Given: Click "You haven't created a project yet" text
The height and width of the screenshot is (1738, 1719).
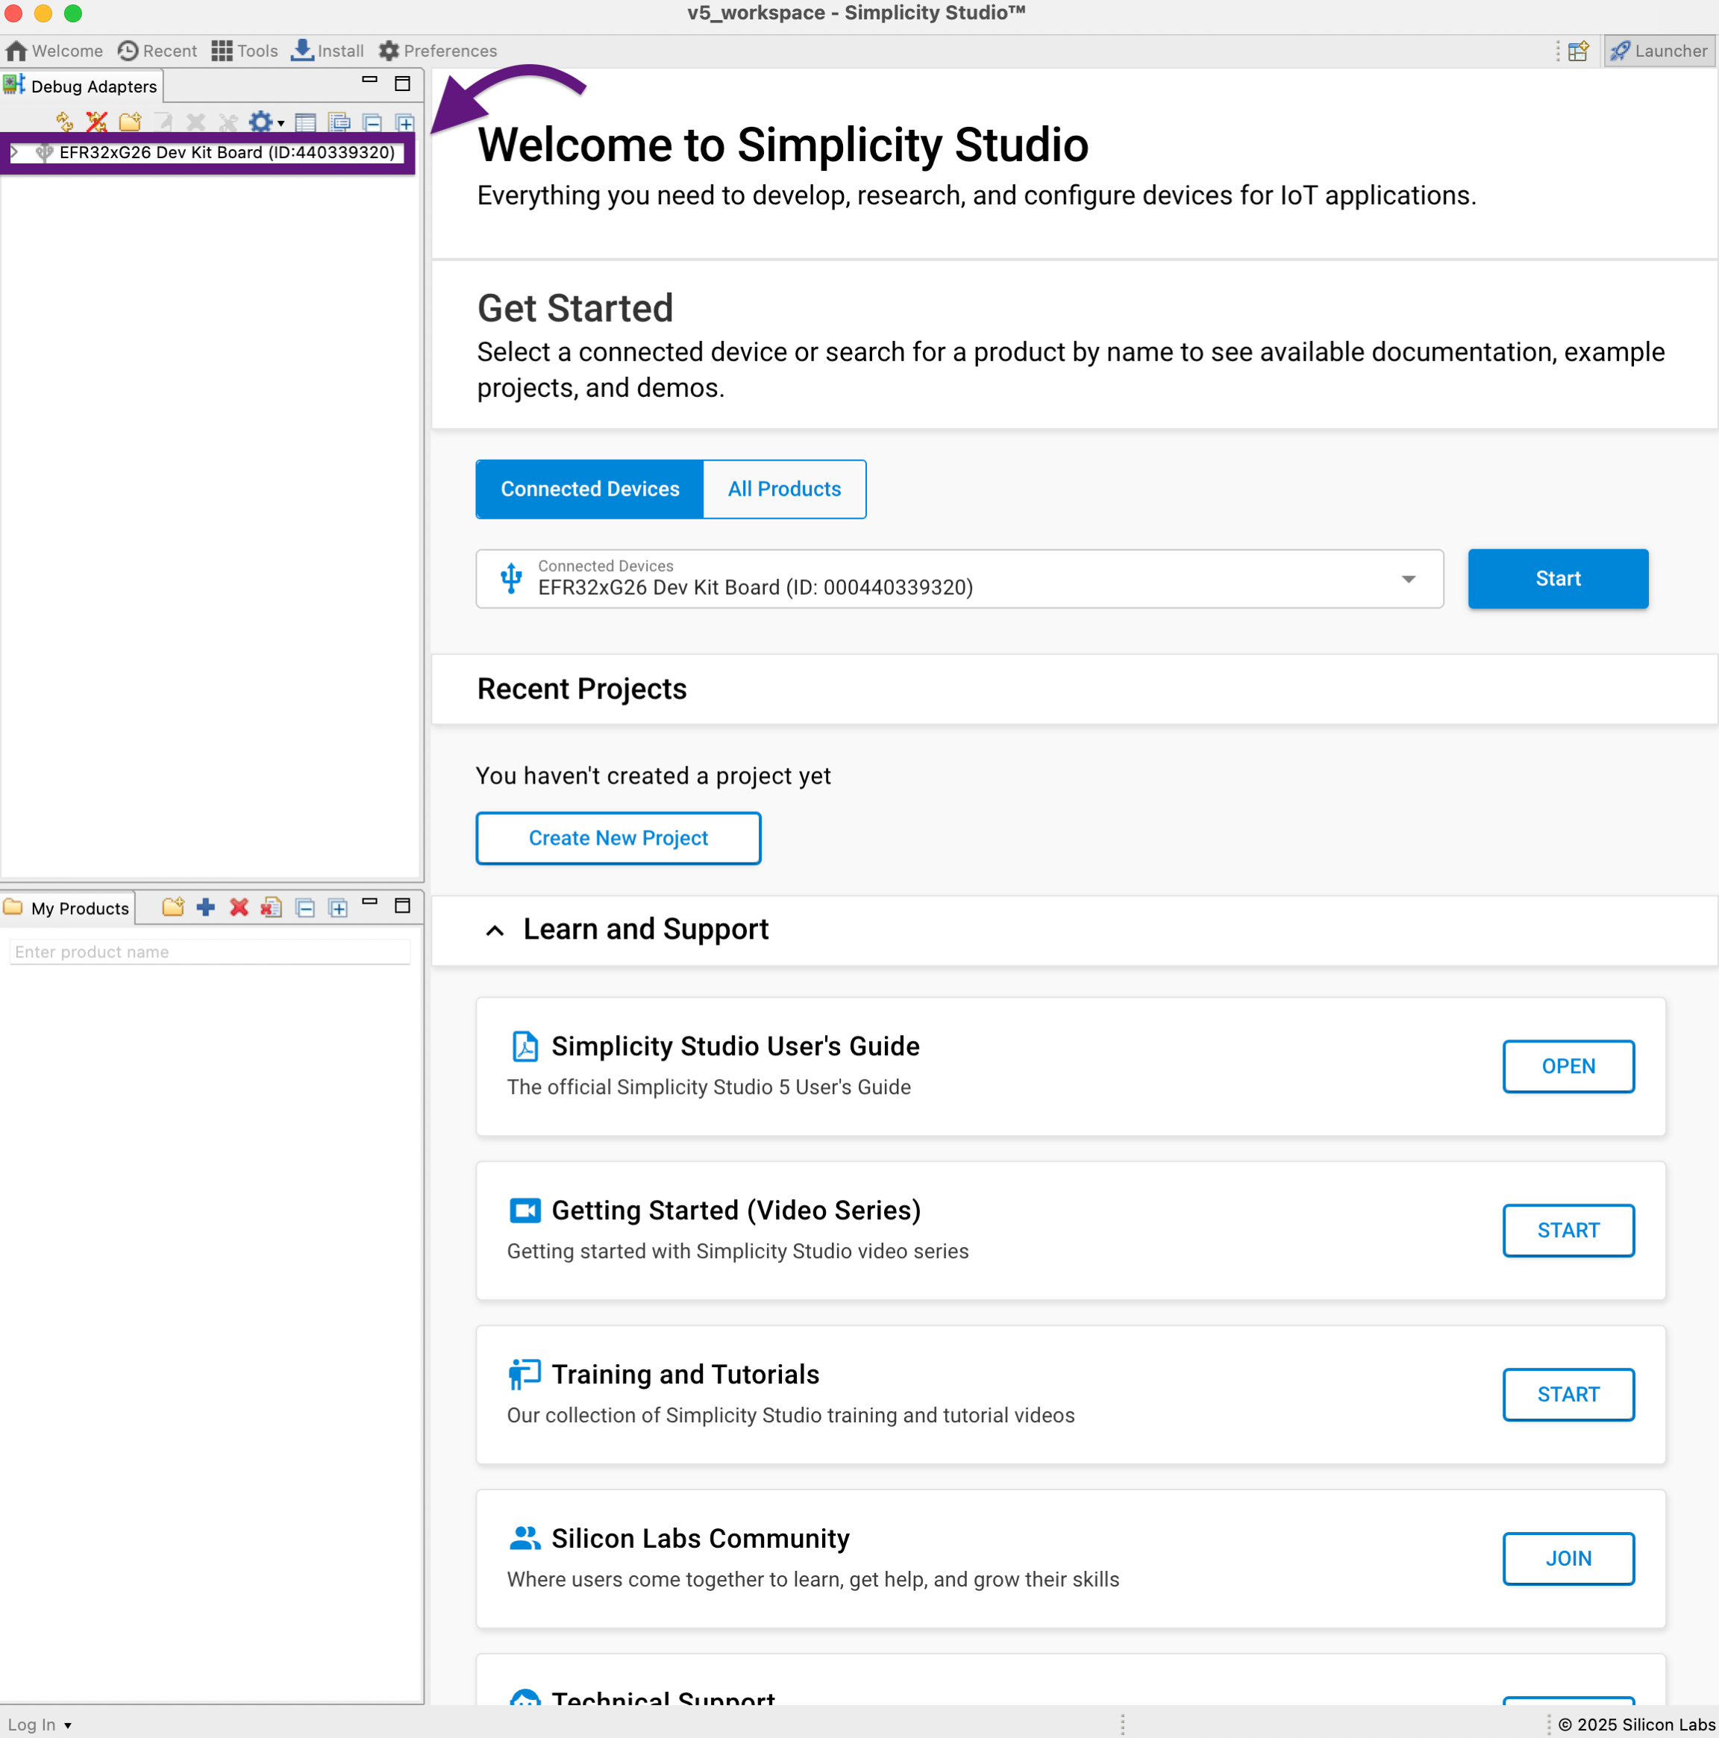Looking at the screenshot, I should point(653,775).
